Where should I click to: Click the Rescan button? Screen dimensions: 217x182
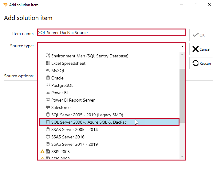click(x=201, y=63)
